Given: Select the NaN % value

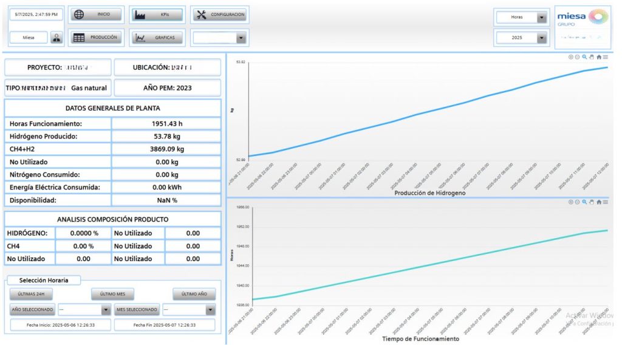Looking at the screenshot, I should [x=167, y=200].
